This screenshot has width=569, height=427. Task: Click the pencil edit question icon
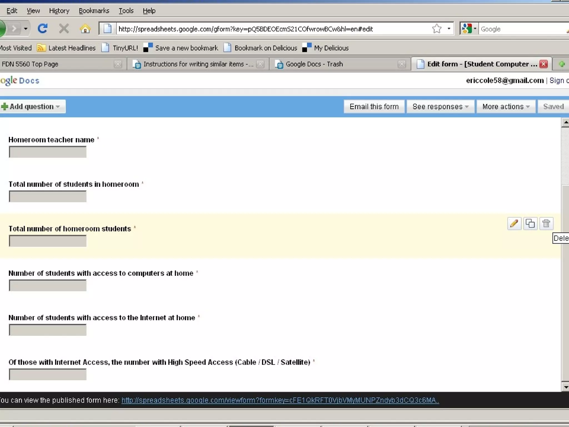(x=514, y=223)
